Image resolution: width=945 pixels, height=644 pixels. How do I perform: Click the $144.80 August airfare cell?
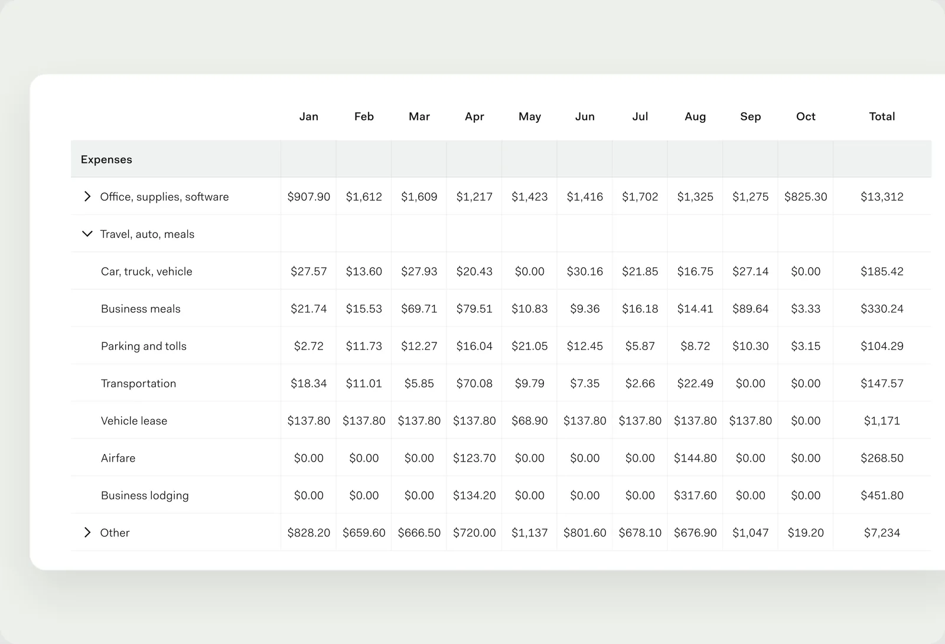pos(695,458)
